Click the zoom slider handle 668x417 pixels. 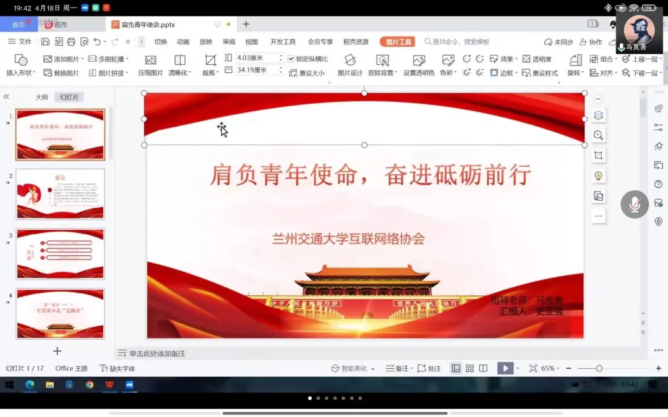599,368
